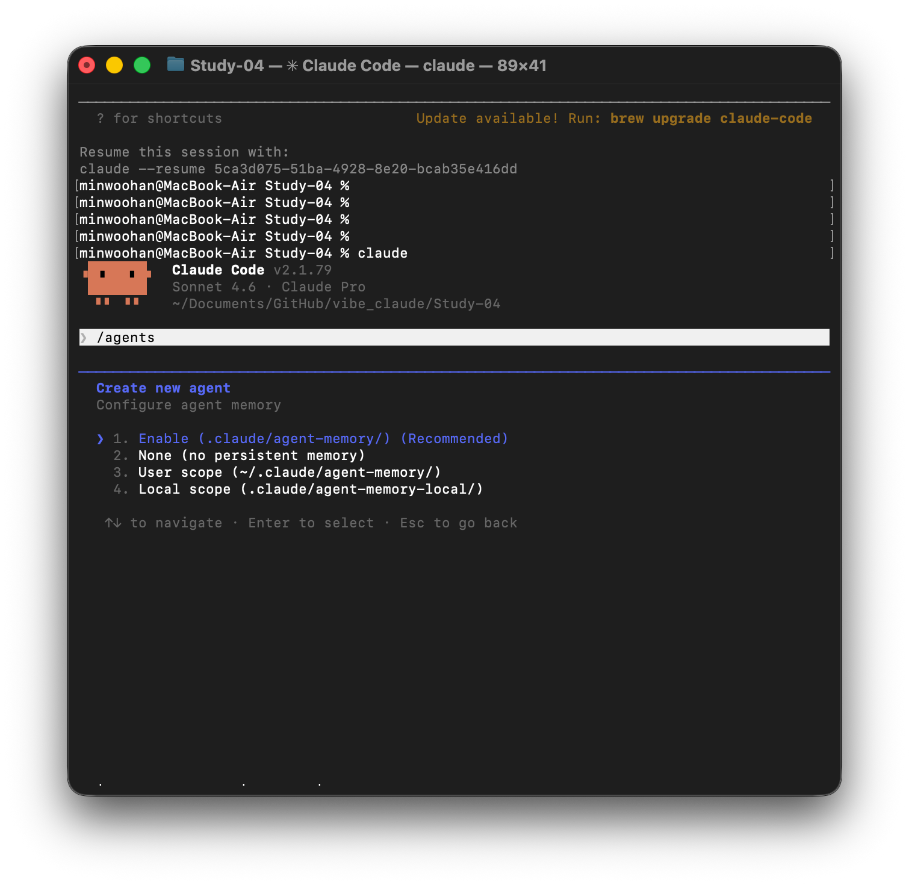Click the 'Enter to select' hint
Screen dimensions: 909x885
tap(311, 523)
